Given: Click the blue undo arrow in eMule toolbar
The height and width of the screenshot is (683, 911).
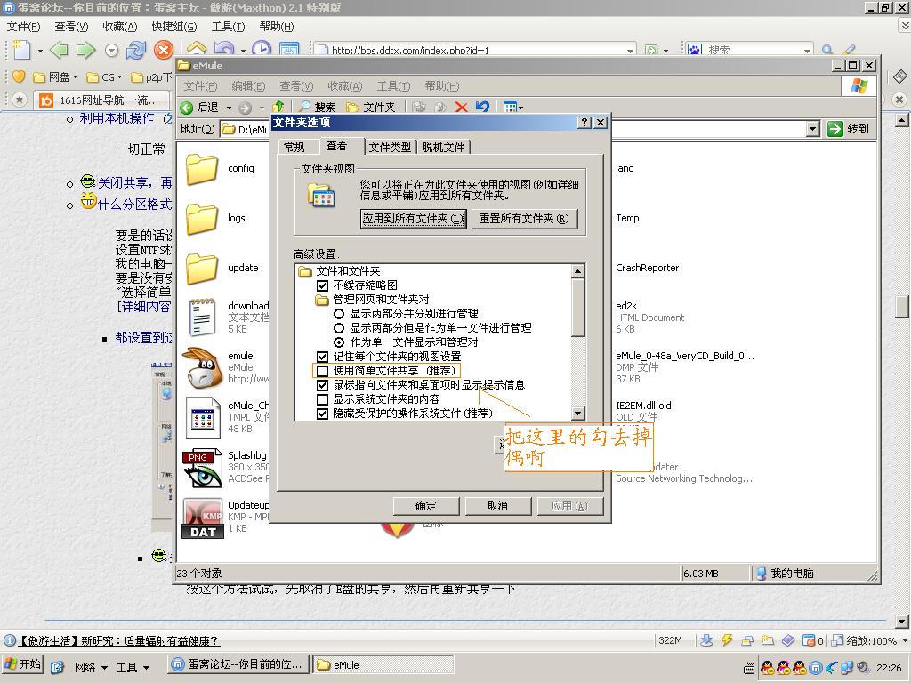Looking at the screenshot, I should click(x=482, y=107).
